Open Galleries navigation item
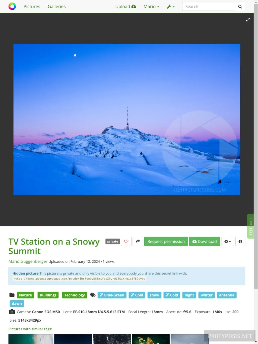The width and height of the screenshot is (258, 344). [x=57, y=7]
